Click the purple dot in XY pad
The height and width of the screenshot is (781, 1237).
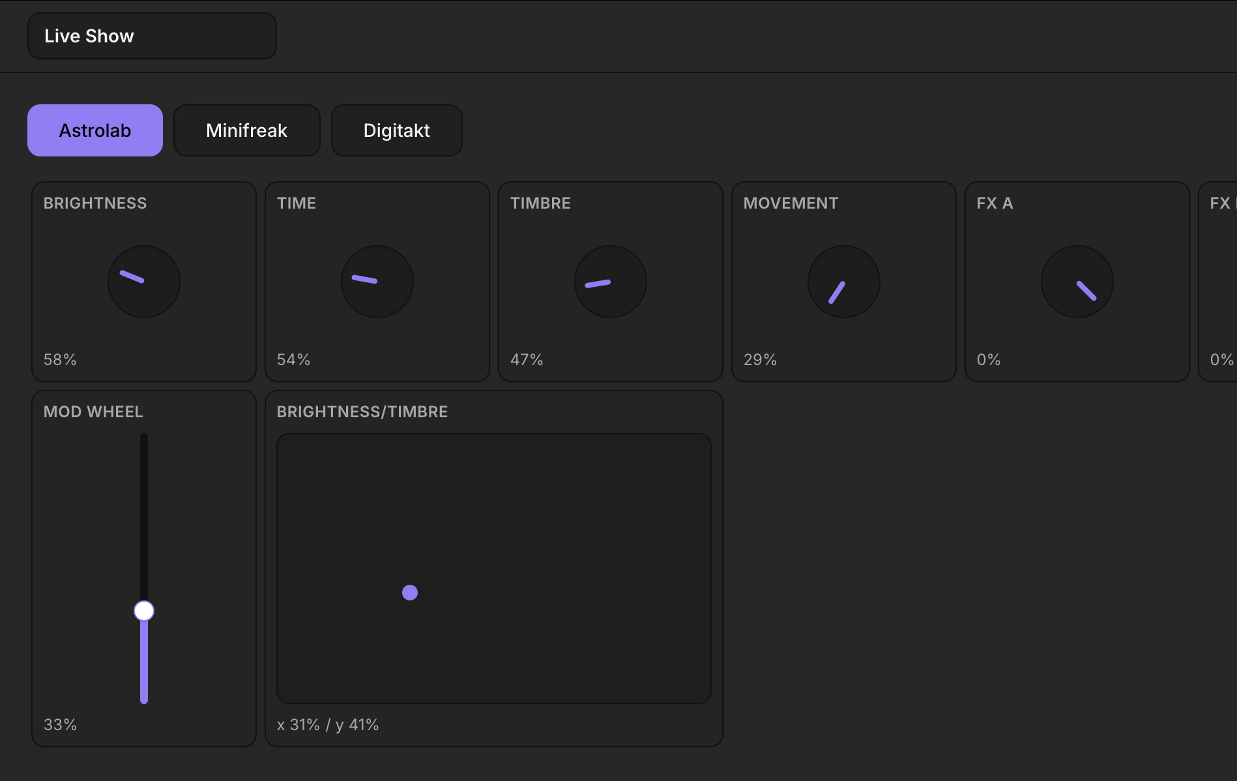coord(410,593)
